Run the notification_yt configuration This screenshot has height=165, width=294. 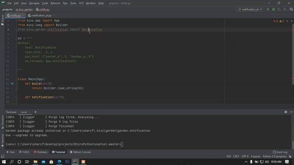point(268,9)
